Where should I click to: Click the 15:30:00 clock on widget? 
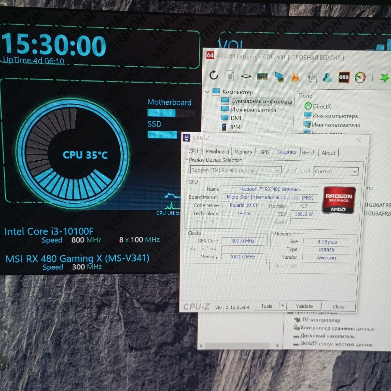point(53,45)
